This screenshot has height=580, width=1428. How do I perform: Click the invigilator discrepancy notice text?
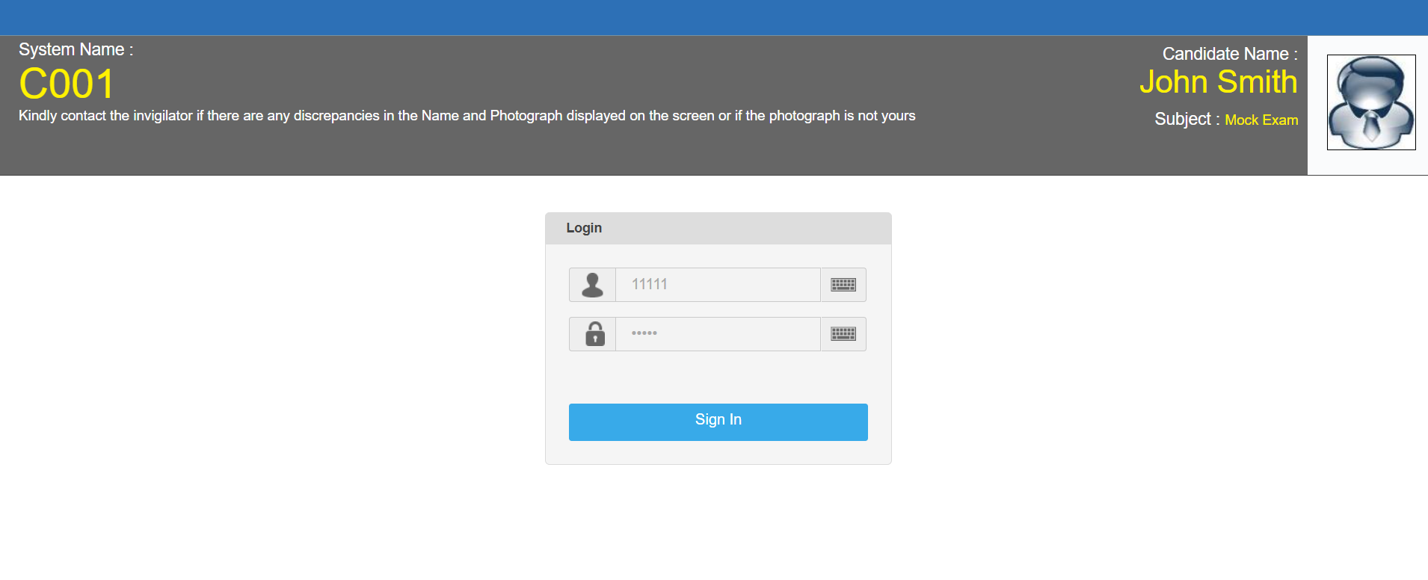467,116
